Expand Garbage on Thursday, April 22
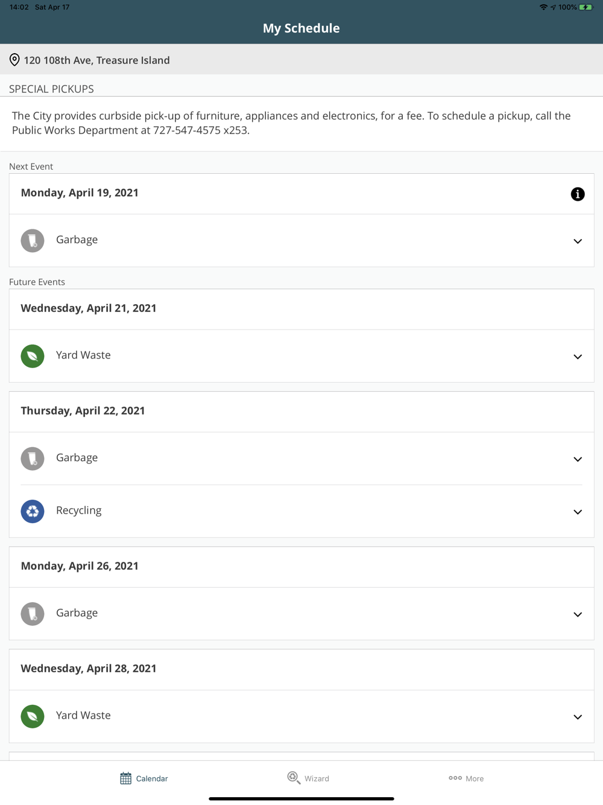The width and height of the screenshot is (603, 805). point(577,459)
